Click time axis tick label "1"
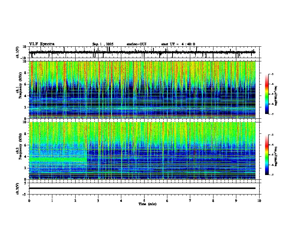 pyautogui.click(x=52, y=201)
